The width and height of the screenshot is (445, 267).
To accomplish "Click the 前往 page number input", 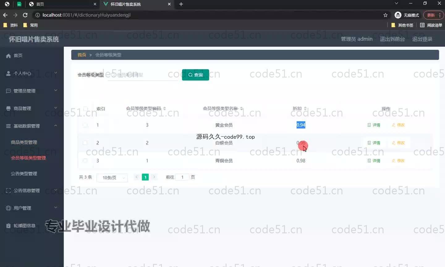I will click(x=182, y=177).
